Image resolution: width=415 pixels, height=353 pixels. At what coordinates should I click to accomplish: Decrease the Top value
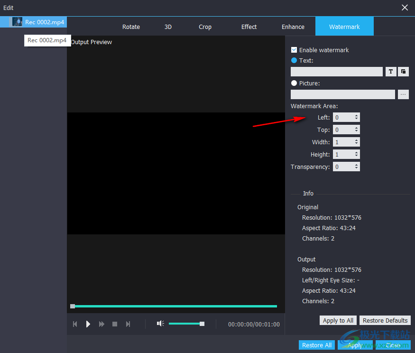coord(356,131)
